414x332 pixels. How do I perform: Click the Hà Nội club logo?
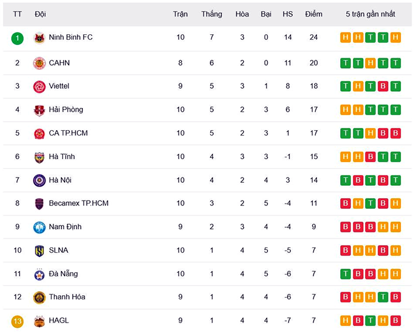39,180
